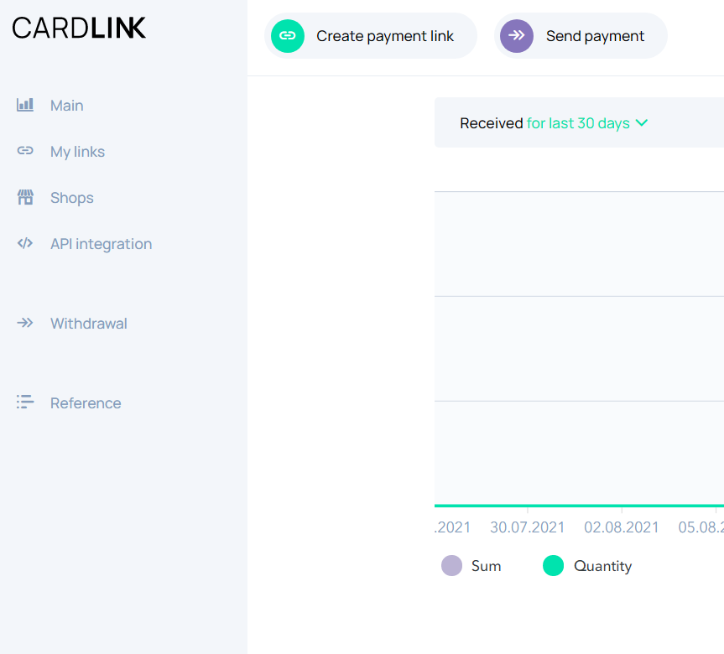Click the bar chart icon beside Main
Viewport: 724px width, 654px height.
coord(25,106)
